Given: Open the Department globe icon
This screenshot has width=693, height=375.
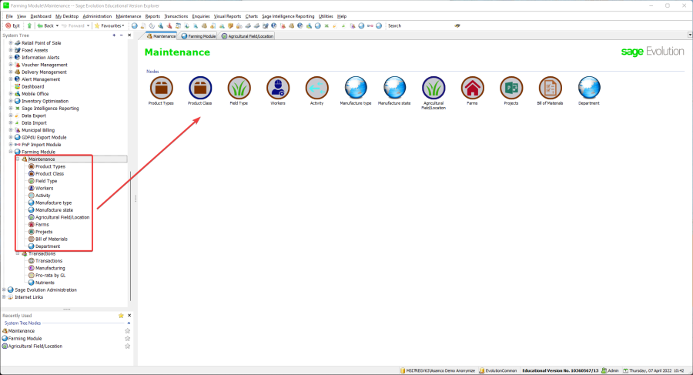Looking at the screenshot, I should (x=589, y=88).
